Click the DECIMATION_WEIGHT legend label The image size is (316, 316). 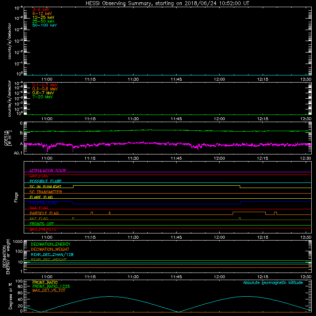[x=50, y=249]
